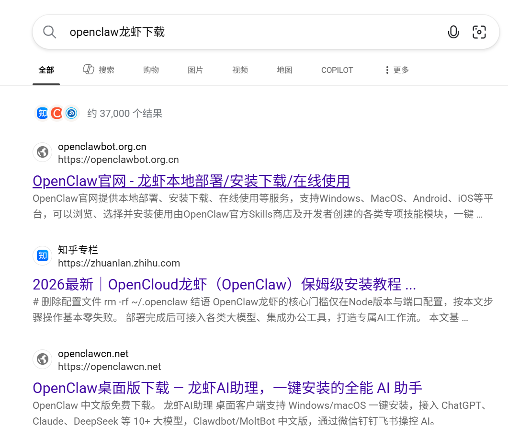Click the blue RSS feed badge icon
The height and width of the screenshot is (440, 508).
tap(71, 113)
